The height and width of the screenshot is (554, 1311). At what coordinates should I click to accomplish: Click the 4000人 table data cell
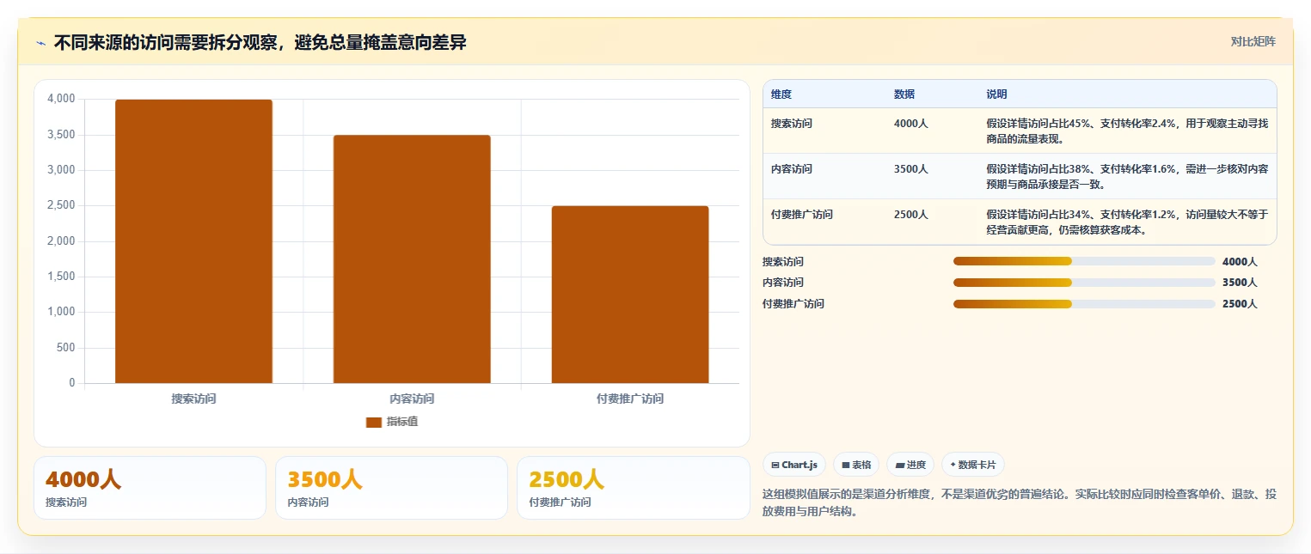pyautogui.click(x=932, y=131)
